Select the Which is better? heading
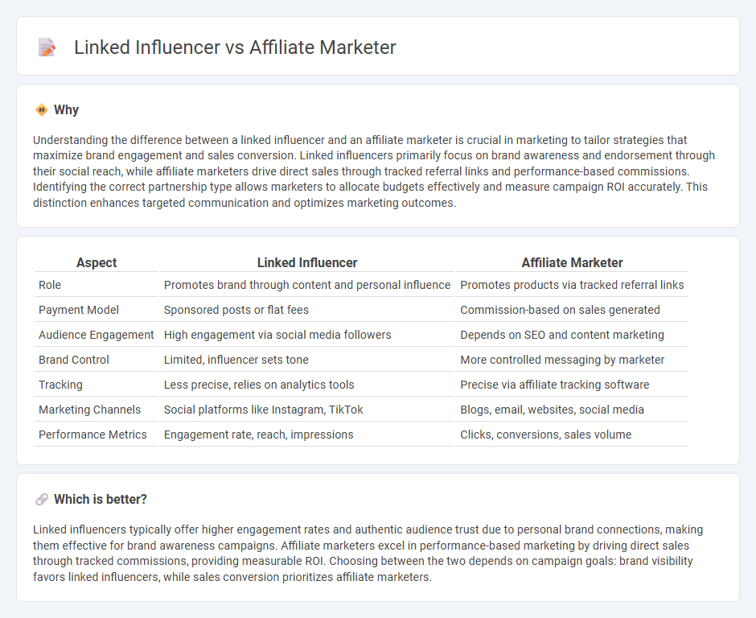Viewport: 756px width, 618px height. (101, 500)
